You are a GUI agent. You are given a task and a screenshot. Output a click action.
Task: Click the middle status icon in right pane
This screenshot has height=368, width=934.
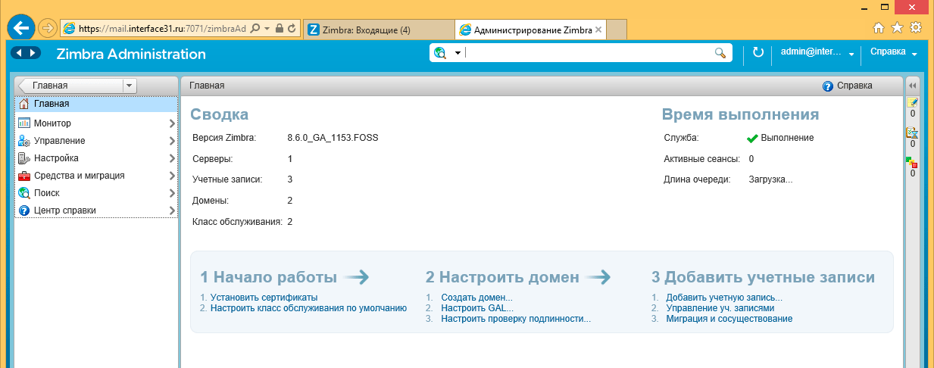click(x=912, y=132)
